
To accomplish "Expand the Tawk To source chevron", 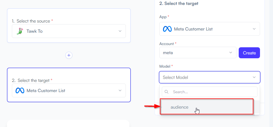I will (120, 31).
